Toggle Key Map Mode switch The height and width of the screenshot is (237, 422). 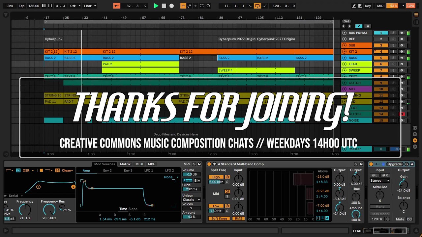point(368,6)
